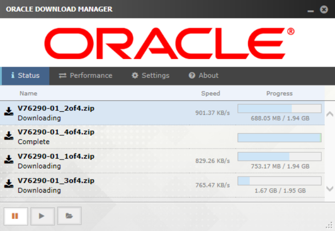Click scroll down arrow of download list

330,189
